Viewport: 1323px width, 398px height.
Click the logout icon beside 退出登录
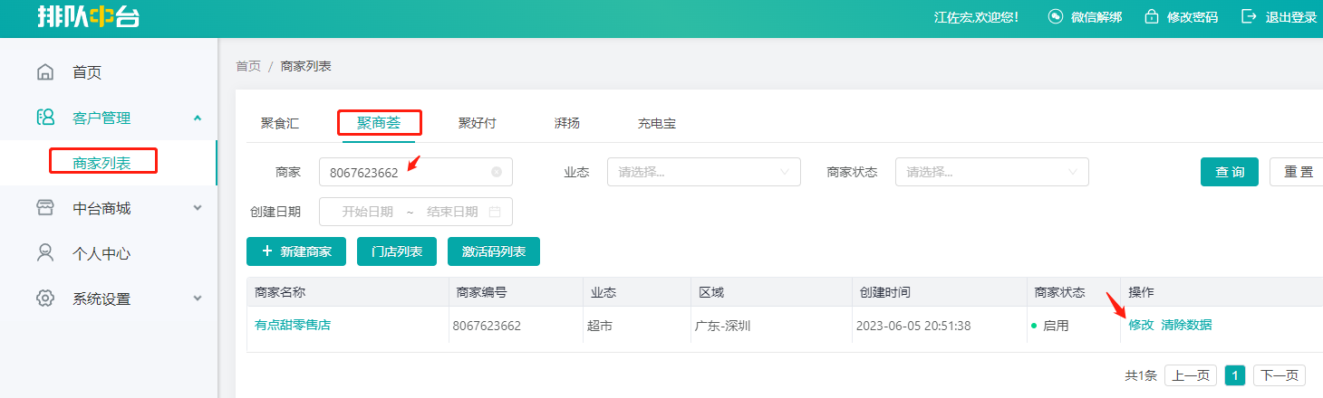1250,17
